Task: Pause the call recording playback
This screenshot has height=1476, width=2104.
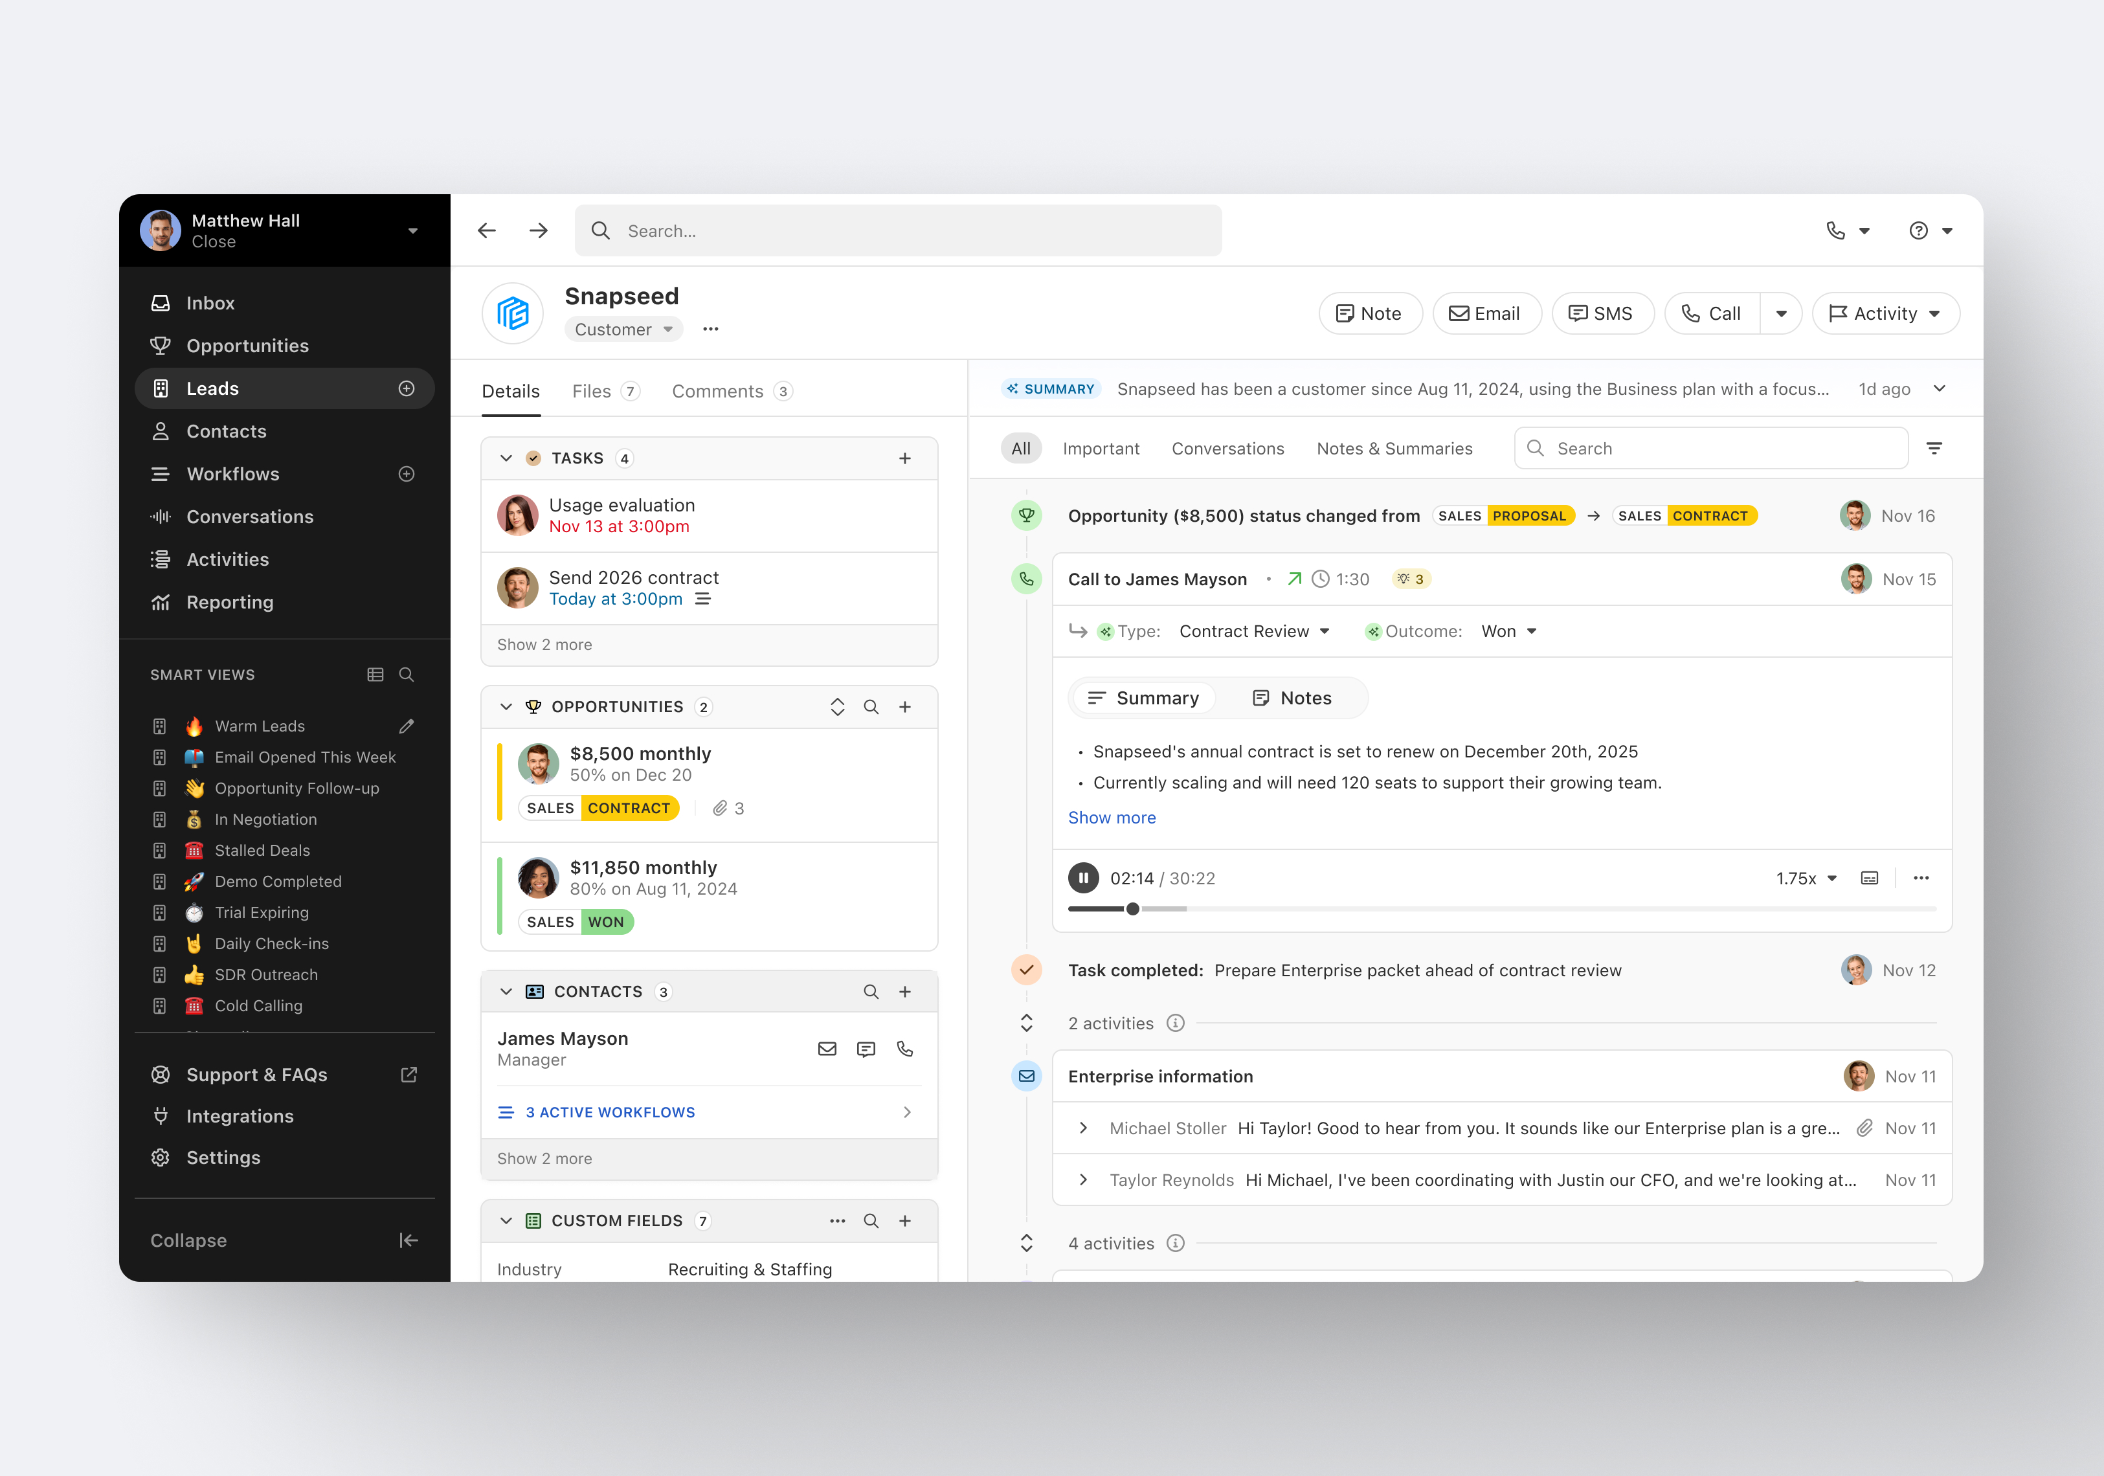Action: click(1083, 878)
